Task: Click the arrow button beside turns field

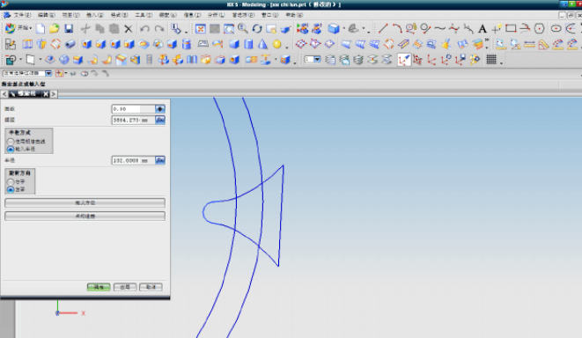Action: click(160, 109)
